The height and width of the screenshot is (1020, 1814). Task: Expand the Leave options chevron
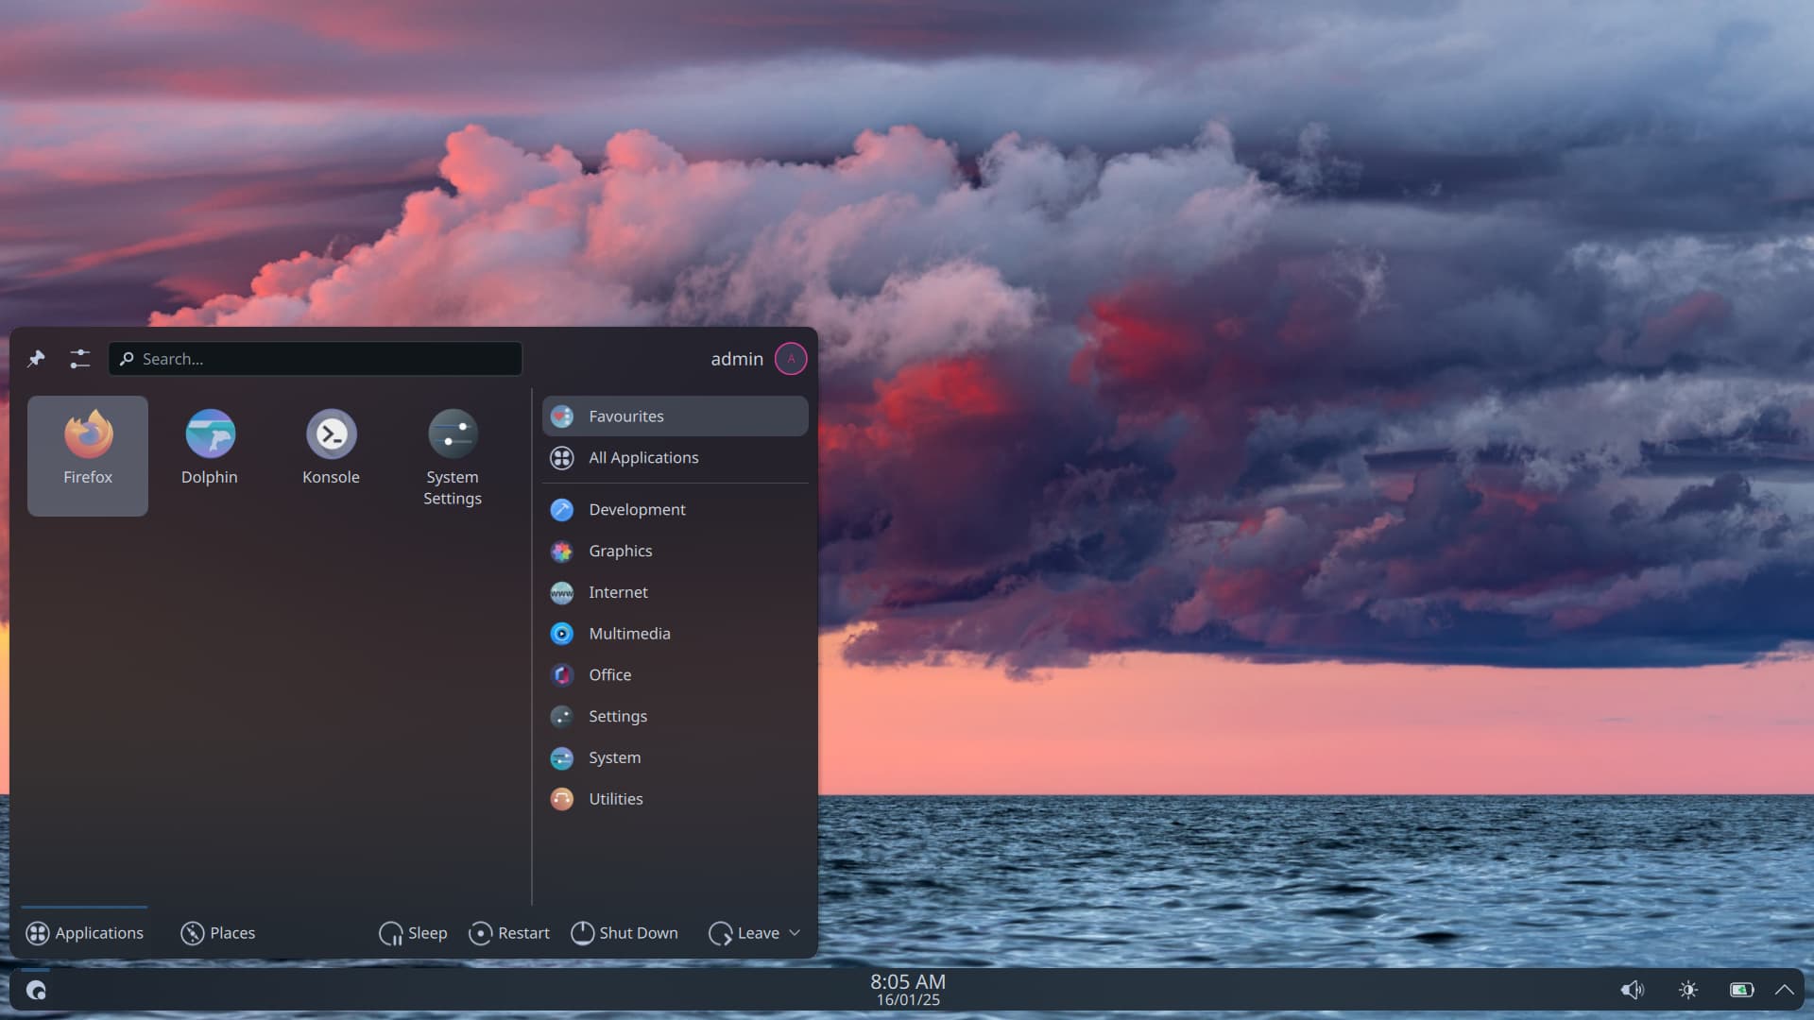[795, 933]
